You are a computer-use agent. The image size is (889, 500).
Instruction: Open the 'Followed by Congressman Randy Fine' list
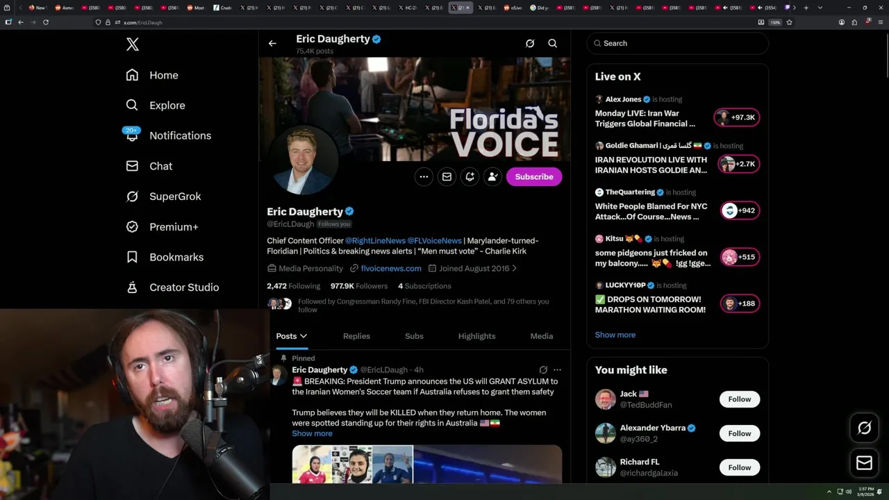[x=424, y=306]
